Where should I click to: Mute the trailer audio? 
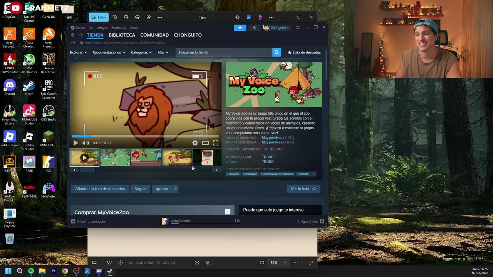click(86, 143)
